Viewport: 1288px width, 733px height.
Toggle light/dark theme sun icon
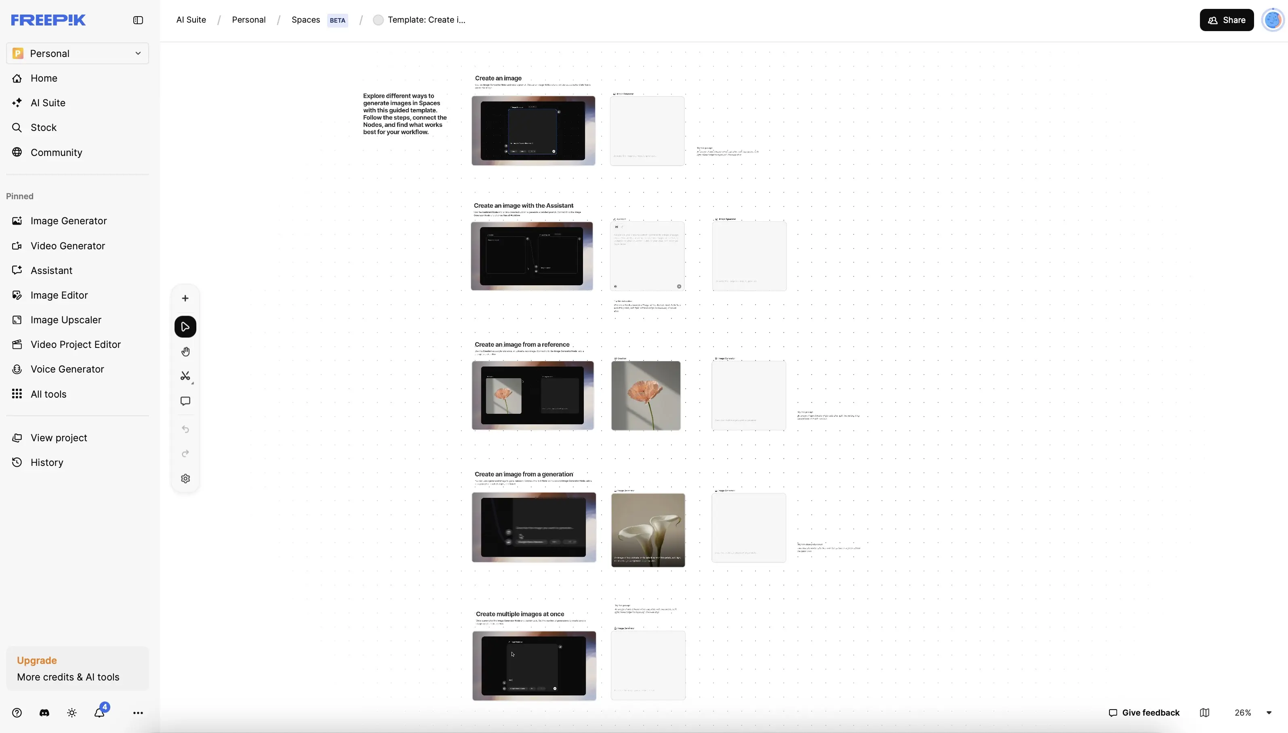tap(72, 713)
